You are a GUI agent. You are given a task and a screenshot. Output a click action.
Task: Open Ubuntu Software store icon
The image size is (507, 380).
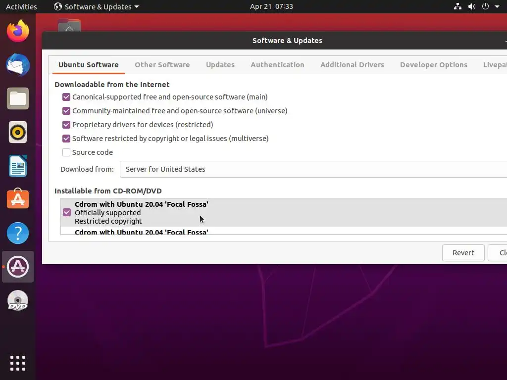click(18, 199)
